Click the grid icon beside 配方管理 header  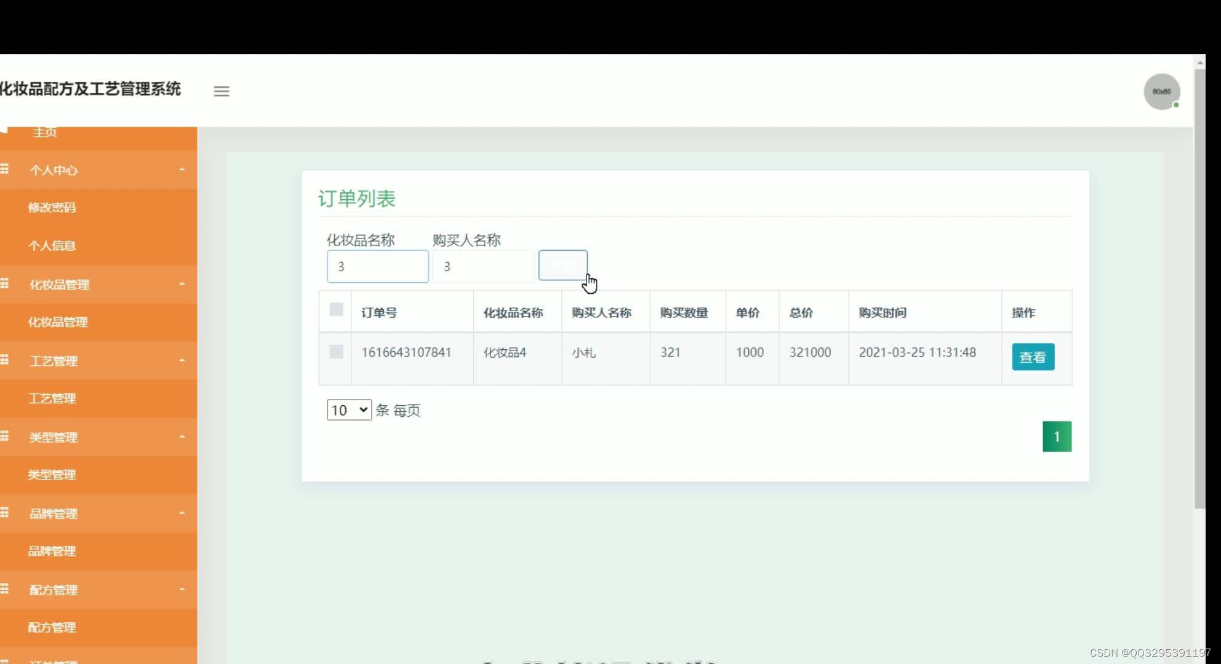click(4, 588)
